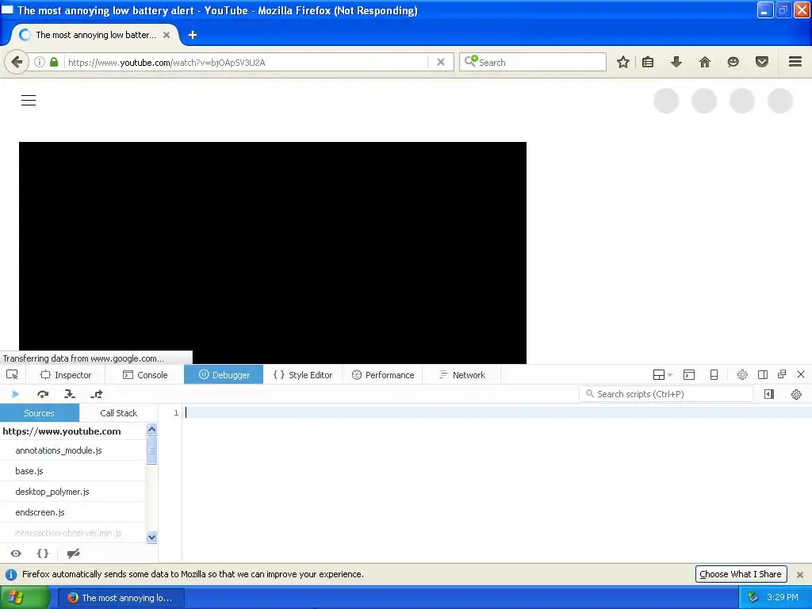Click the system tray icon near clock

753,598
